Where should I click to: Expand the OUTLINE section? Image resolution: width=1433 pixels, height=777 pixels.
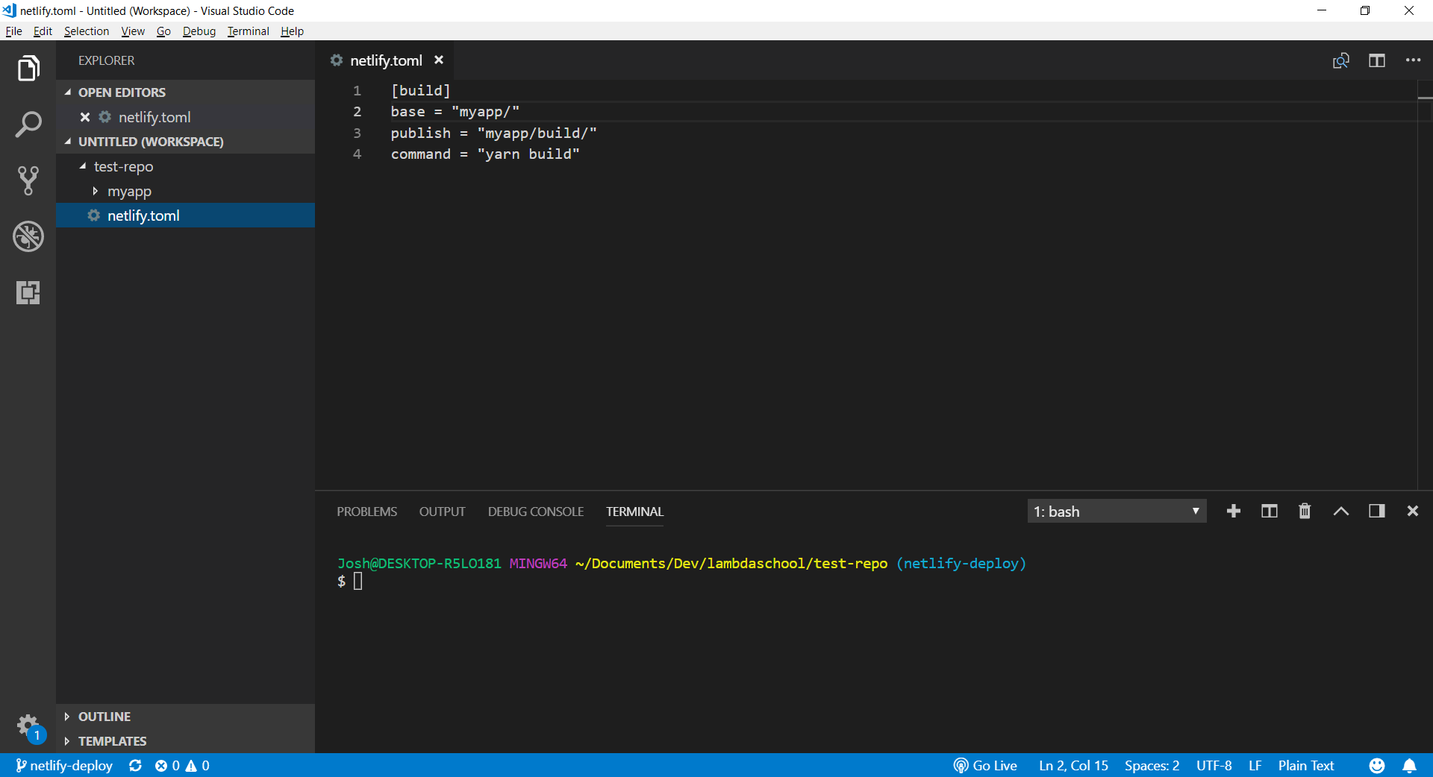click(104, 717)
